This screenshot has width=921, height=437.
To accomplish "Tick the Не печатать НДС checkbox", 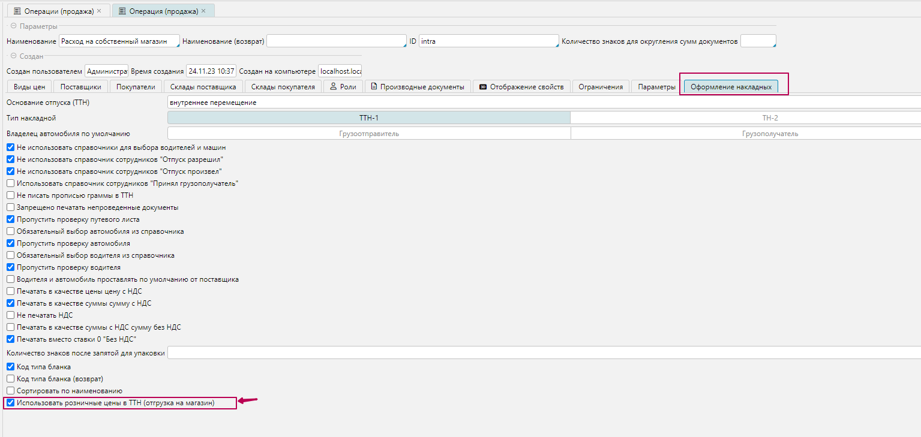I will click(x=10, y=315).
